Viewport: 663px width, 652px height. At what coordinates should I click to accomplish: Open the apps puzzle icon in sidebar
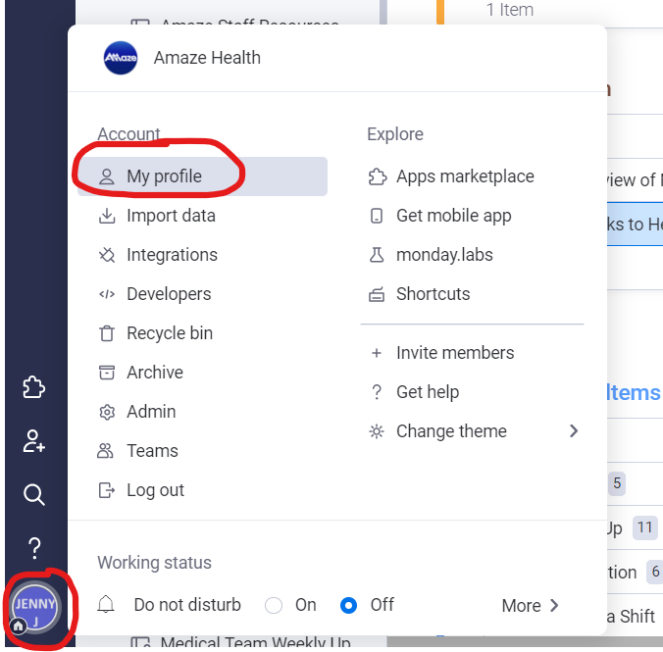33,387
